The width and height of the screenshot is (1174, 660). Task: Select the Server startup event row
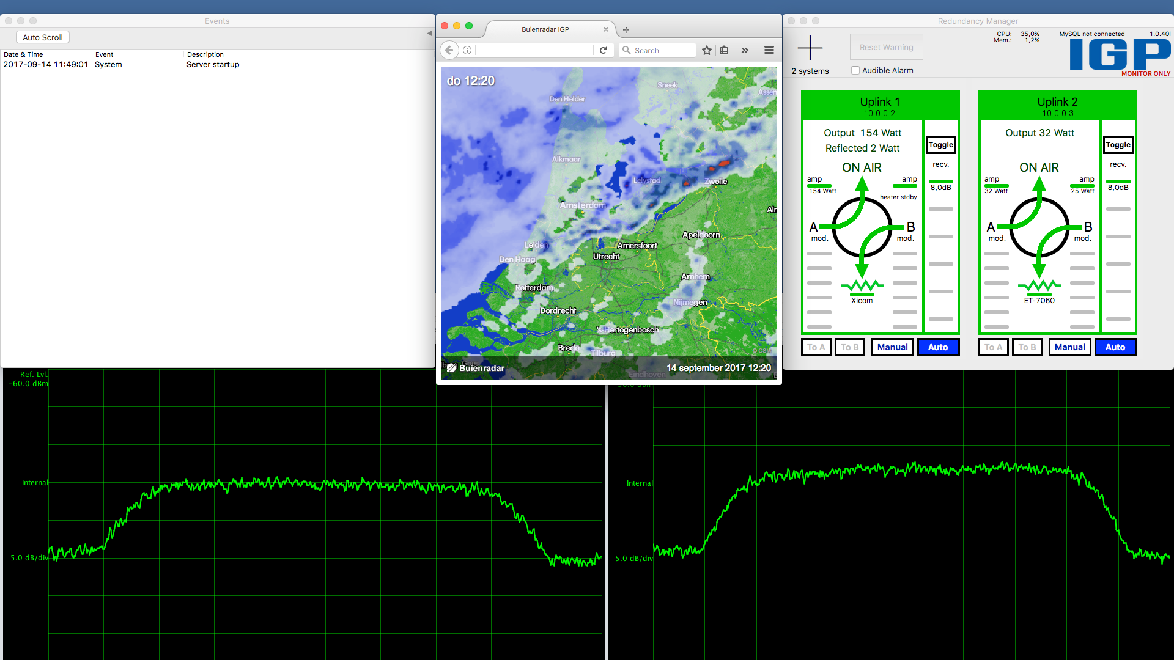point(217,64)
